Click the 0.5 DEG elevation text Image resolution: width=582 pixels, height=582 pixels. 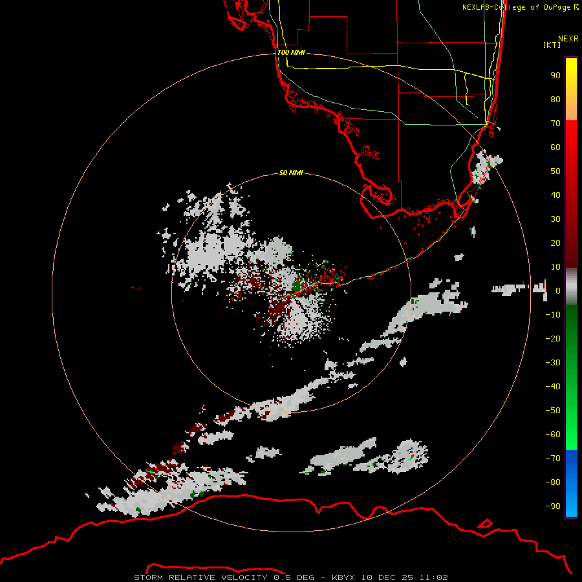[294, 577]
